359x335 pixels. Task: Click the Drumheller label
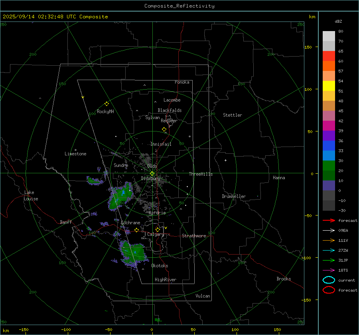click(234, 196)
